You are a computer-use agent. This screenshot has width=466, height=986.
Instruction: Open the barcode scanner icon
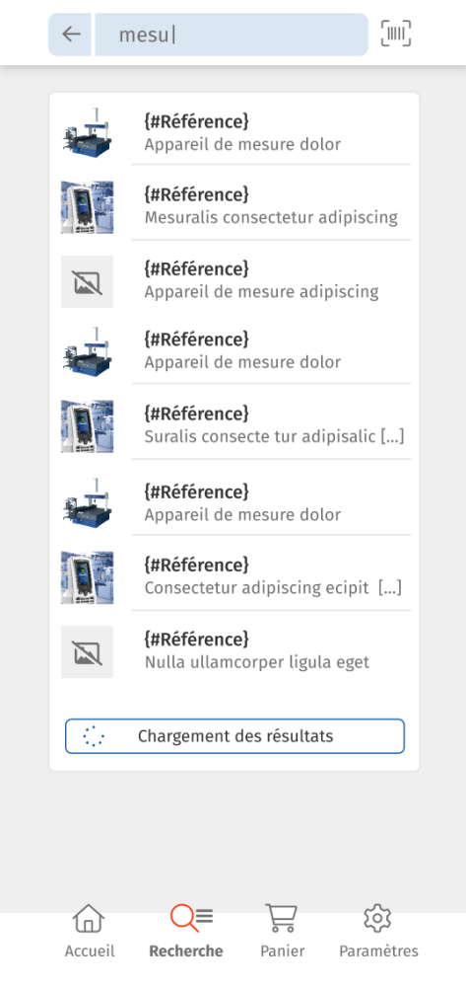point(396,34)
